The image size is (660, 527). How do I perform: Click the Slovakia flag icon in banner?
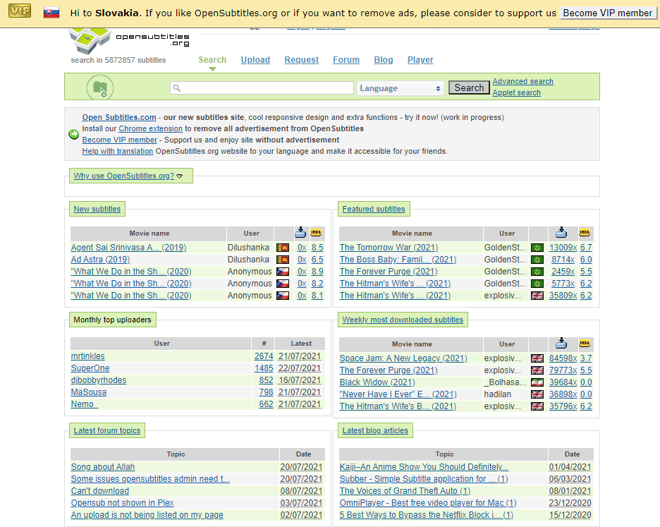[x=51, y=13]
